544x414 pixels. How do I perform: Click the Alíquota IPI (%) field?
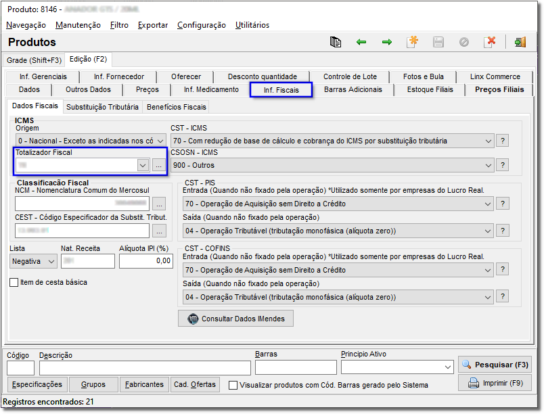pyautogui.click(x=146, y=261)
